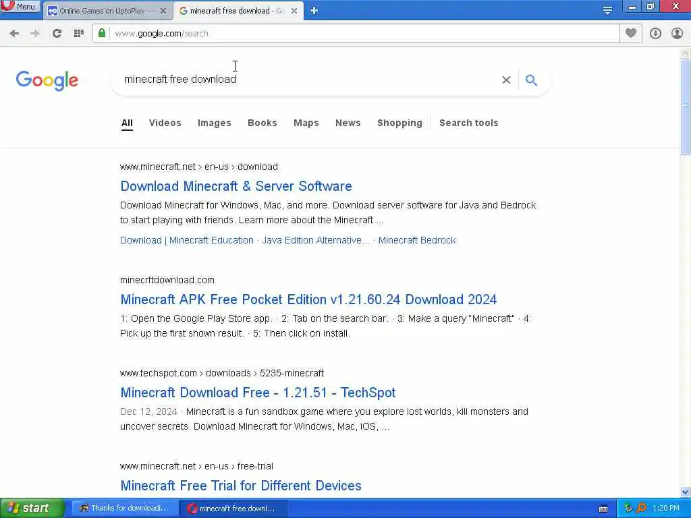Open a new tab with plus icon
The image size is (691, 518).
(314, 11)
